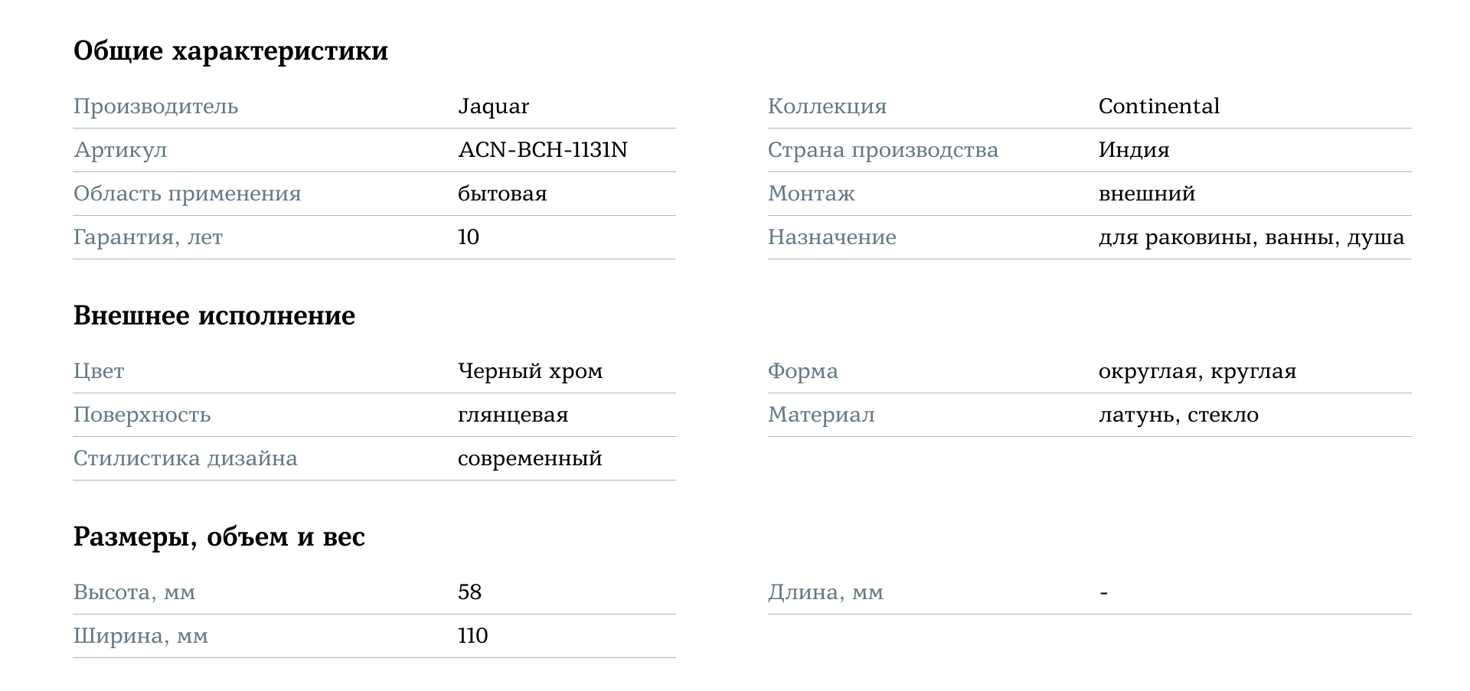Click the value для раковины, ванны, душа
The height and width of the screenshot is (691, 1470).
1251,237
